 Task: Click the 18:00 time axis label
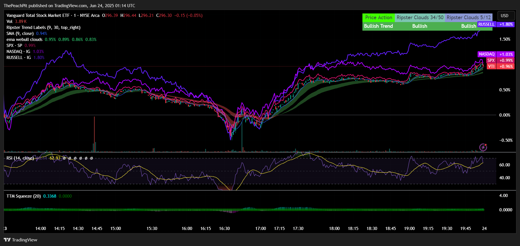334,229
